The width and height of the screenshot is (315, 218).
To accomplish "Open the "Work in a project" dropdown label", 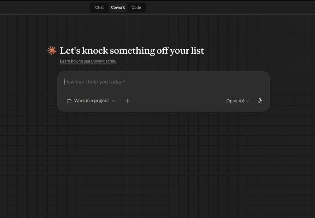I will [x=91, y=101].
